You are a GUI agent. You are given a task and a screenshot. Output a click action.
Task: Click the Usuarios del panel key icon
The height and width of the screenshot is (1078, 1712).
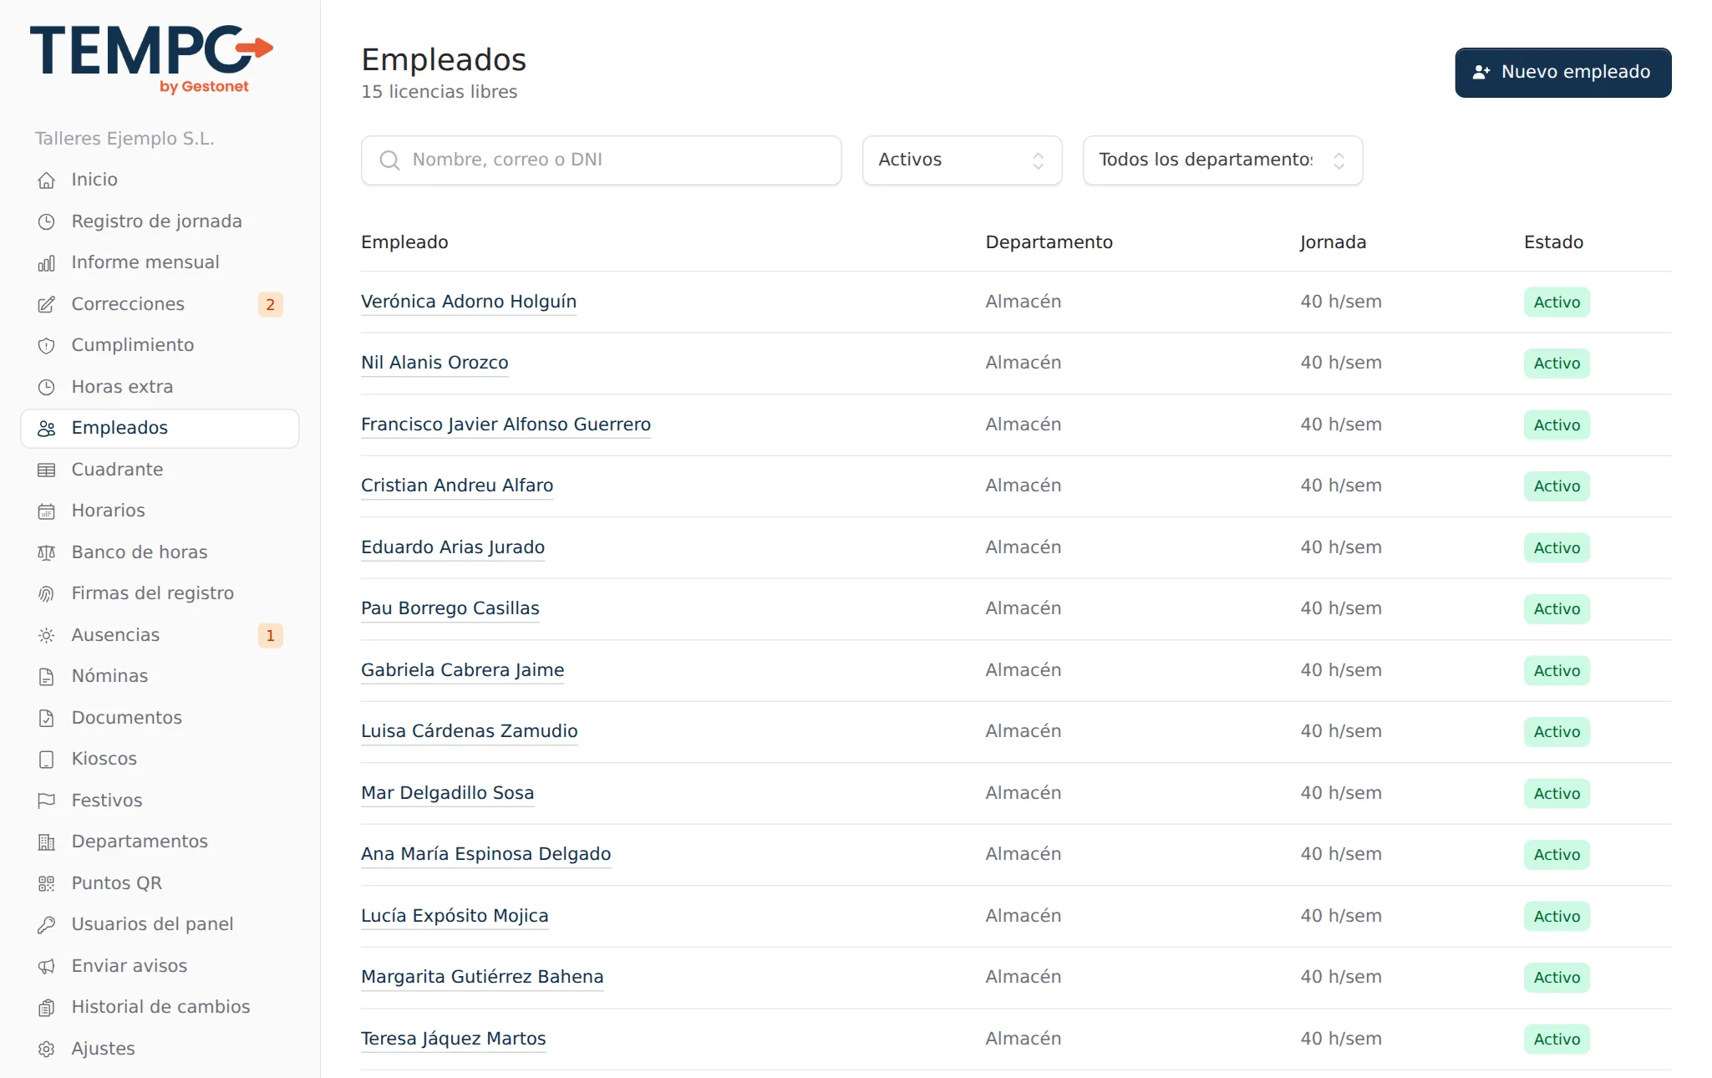click(47, 924)
